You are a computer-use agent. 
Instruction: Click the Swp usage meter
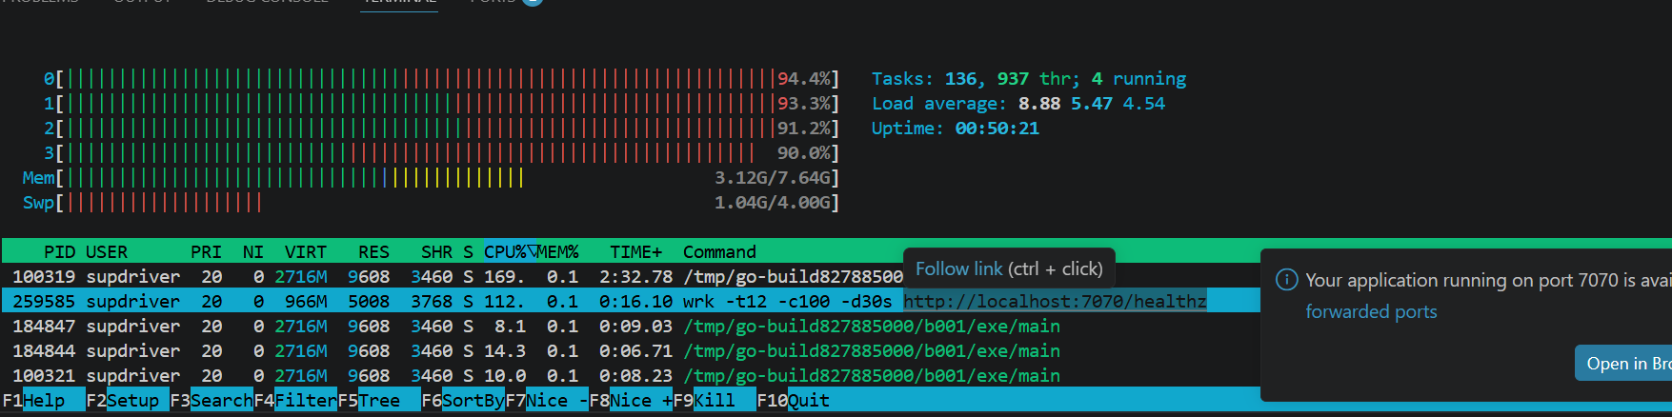[x=431, y=202]
